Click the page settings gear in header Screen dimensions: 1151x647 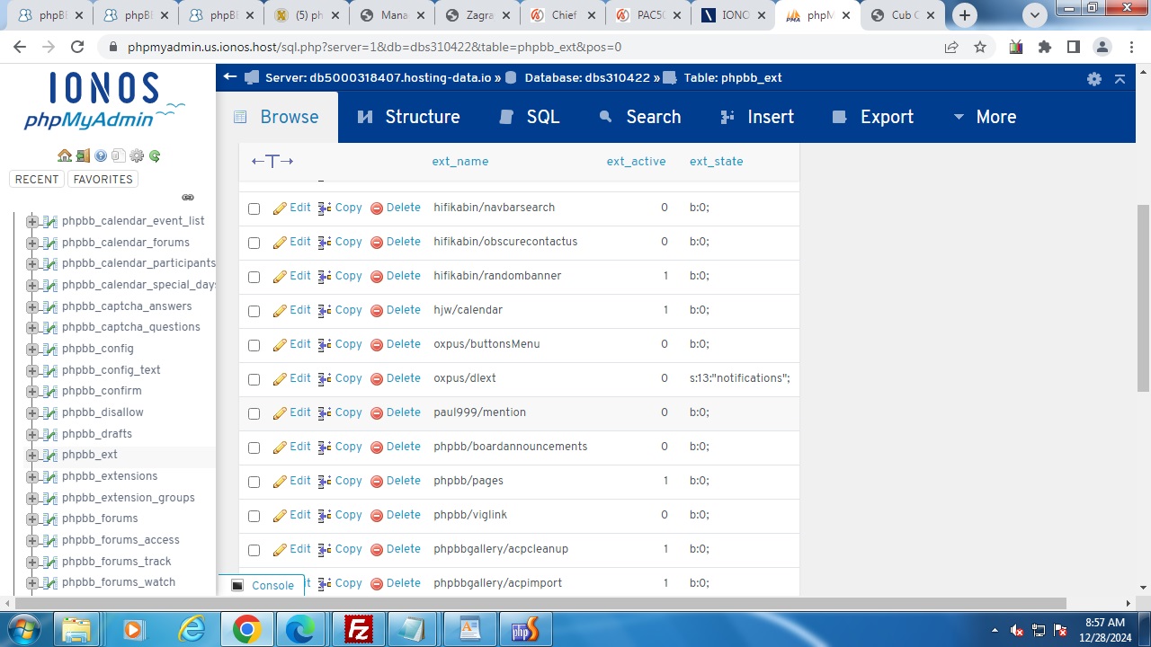coord(1093,78)
